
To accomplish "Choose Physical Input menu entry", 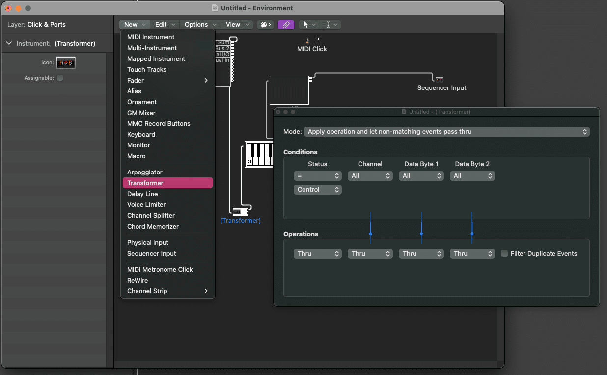I will pos(167,242).
